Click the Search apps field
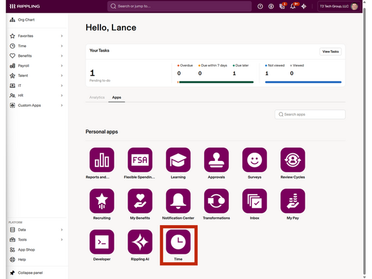 click(310, 114)
